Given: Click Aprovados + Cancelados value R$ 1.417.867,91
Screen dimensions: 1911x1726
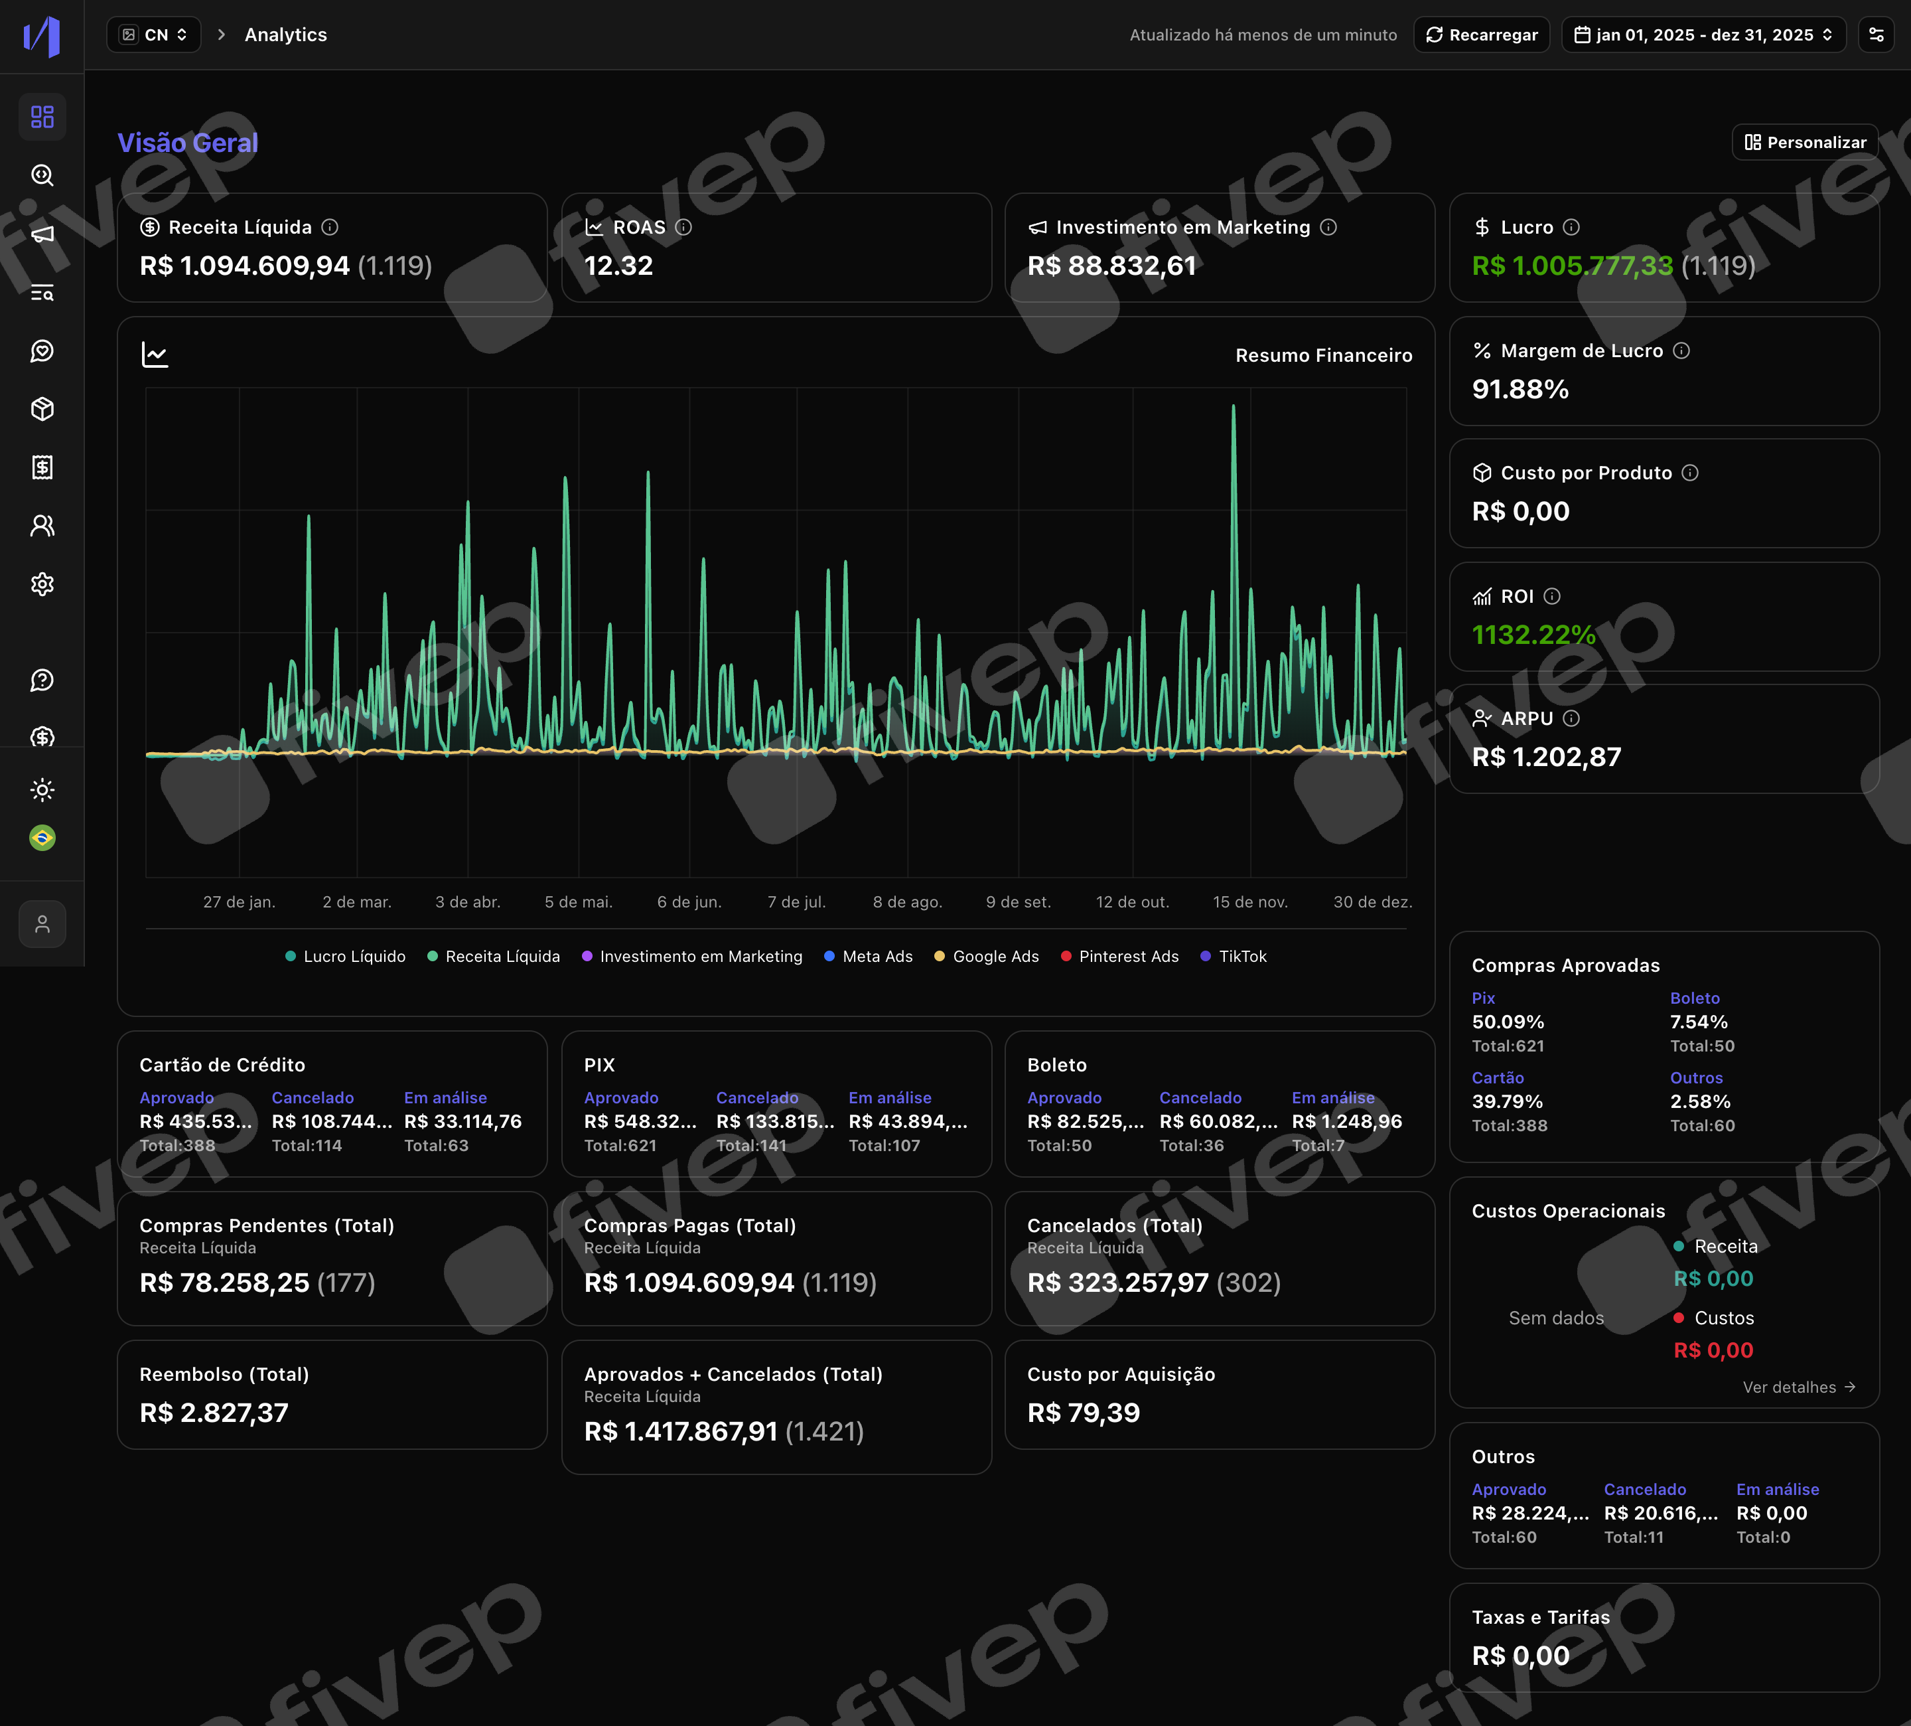Looking at the screenshot, I should coord(681,1432).
